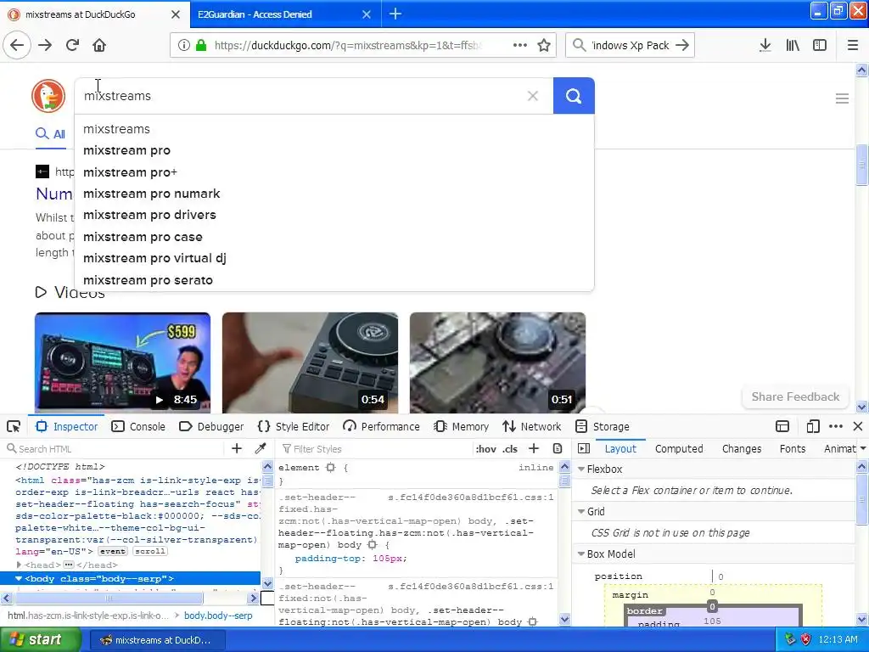This screenshot has height=652, width=869.
Task: Open hidden sidebar tabs dropdown arrow
Action: 862,448
